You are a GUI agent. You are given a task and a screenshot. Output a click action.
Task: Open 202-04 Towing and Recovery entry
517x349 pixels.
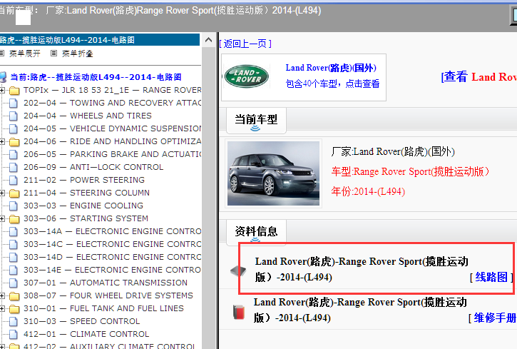pos(112,103)
